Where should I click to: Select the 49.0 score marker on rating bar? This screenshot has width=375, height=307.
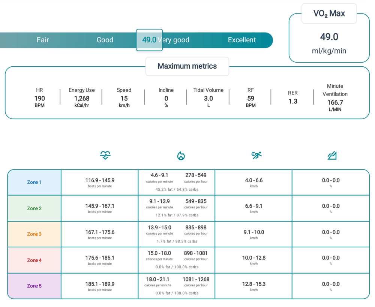149,40
